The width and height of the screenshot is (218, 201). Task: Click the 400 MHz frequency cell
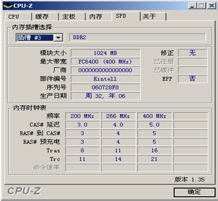point(154,116)
